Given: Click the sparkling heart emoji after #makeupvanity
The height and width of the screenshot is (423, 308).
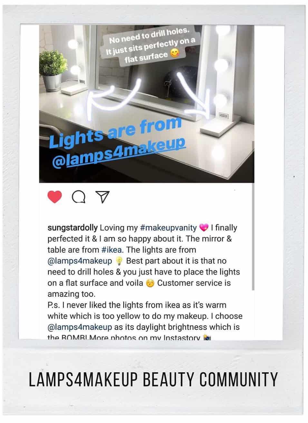Looking at the screenshot, I should click(x=204, y=228).
